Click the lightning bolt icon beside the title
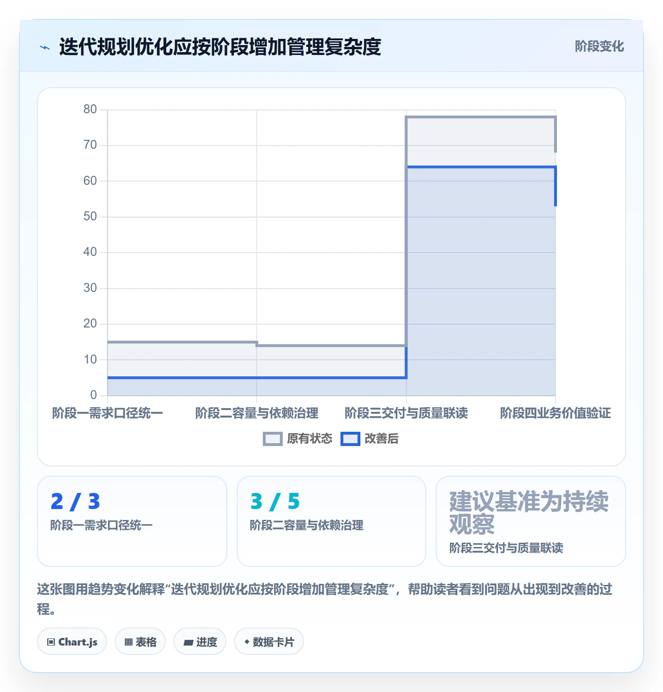This screenshot has width=663, height=692. point(45,47)
